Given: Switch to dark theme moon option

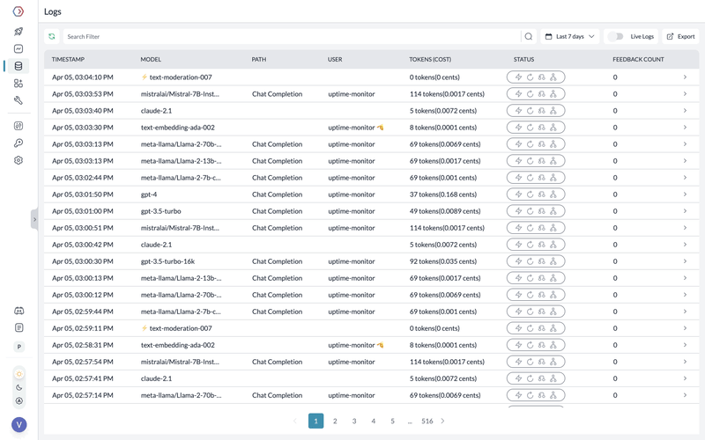Looking at the screenshot, I should tap(19, 387).
